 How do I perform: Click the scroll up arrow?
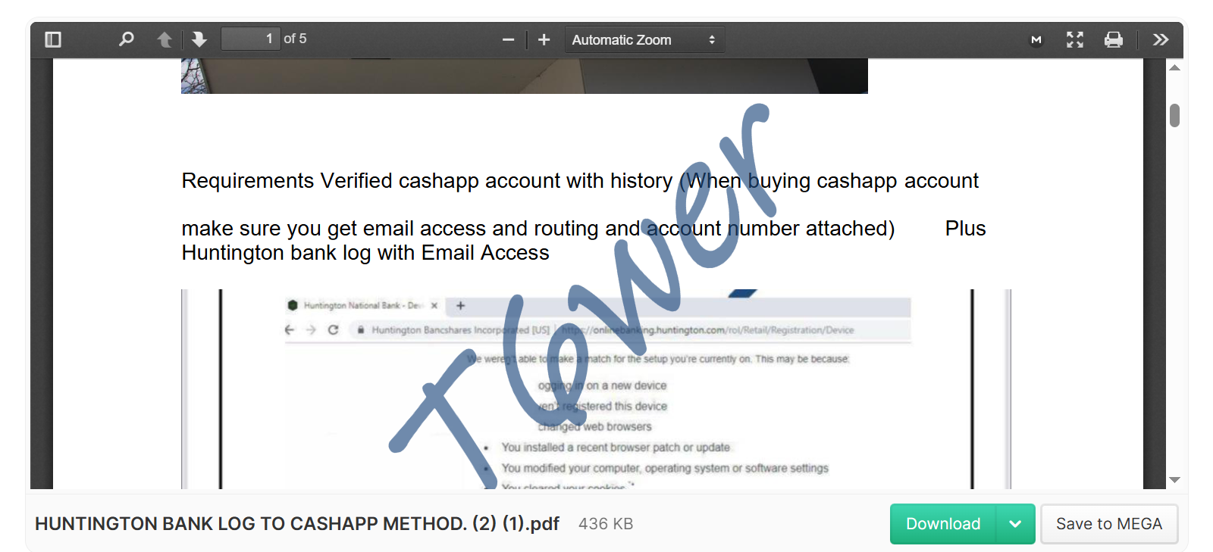click(x=1175, y=68)
